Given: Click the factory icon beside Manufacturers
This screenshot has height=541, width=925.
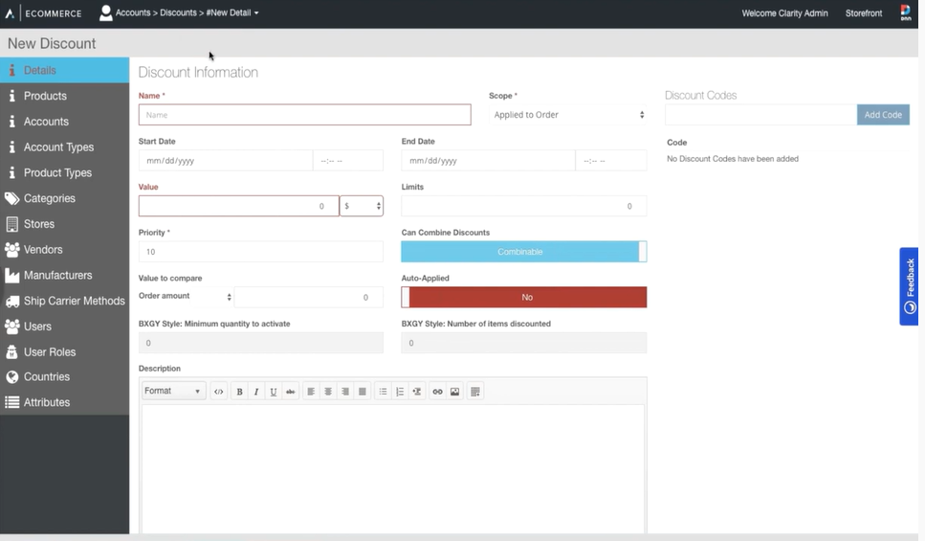Looking at the screenshot, I should [11, 275].
